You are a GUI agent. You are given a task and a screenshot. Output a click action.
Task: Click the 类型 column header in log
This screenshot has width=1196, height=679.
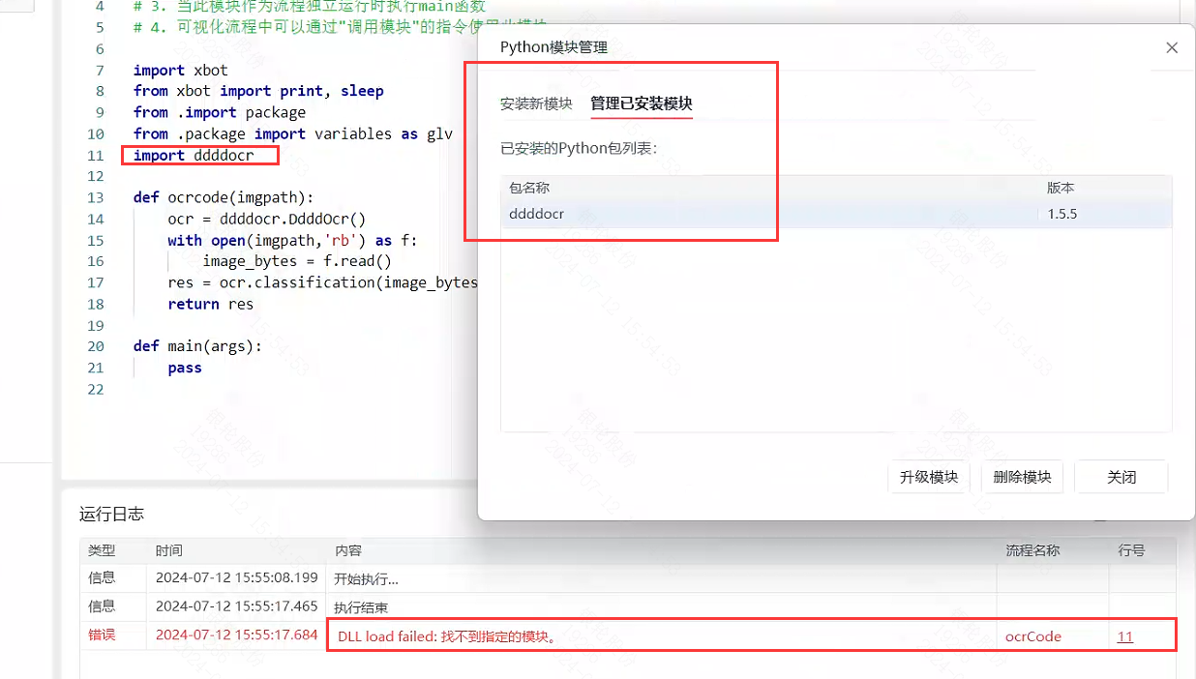click(102, 550)
